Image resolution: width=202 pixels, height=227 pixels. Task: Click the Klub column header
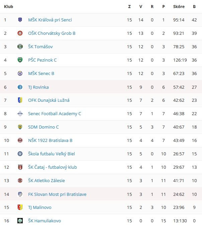click(8, 6)
